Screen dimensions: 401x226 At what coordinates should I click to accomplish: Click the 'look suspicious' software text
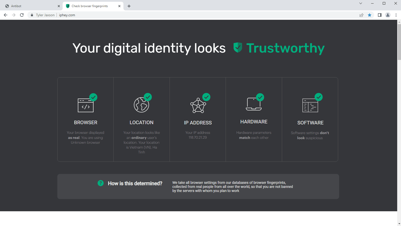pos(310,138)
